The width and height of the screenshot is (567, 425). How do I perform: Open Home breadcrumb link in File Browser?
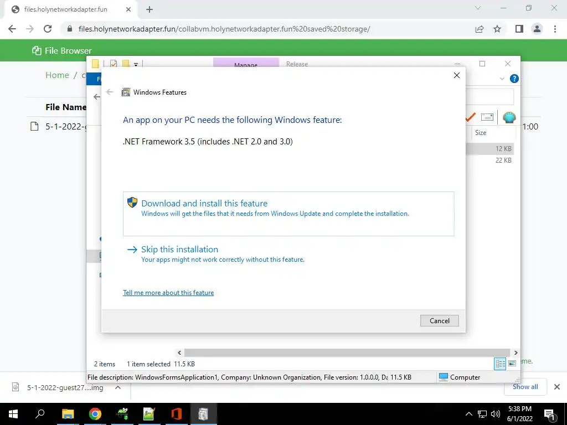click(x=57, y=75)
